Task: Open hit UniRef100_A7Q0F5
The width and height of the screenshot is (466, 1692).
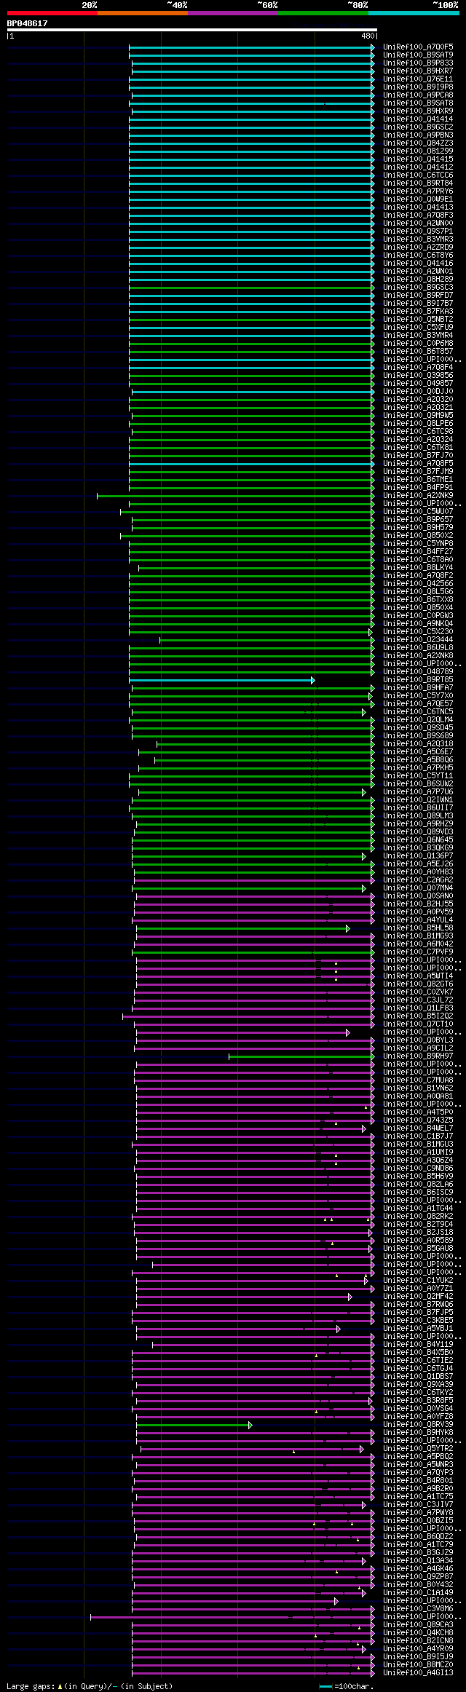Action: pos(418,47)
